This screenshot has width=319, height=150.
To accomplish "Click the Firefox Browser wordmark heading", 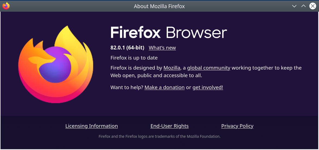I will pos(169,33).
